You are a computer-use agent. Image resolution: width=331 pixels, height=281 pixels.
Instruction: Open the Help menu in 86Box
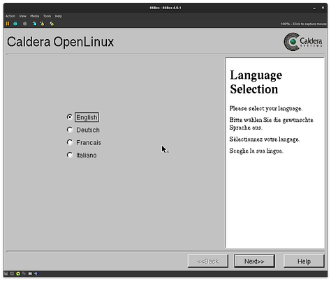click(x=59, y=16)
